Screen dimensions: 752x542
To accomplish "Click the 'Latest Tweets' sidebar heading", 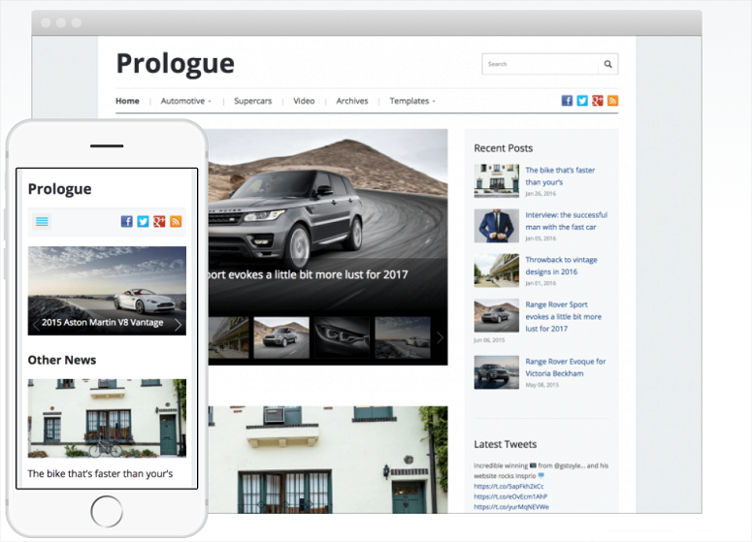I will pyautogui.click(x=505, y=444).
